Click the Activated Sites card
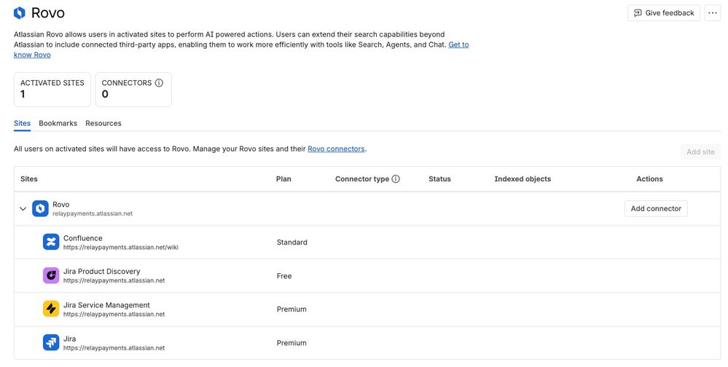This screenshot has width=728, height=367. (52, 89)
